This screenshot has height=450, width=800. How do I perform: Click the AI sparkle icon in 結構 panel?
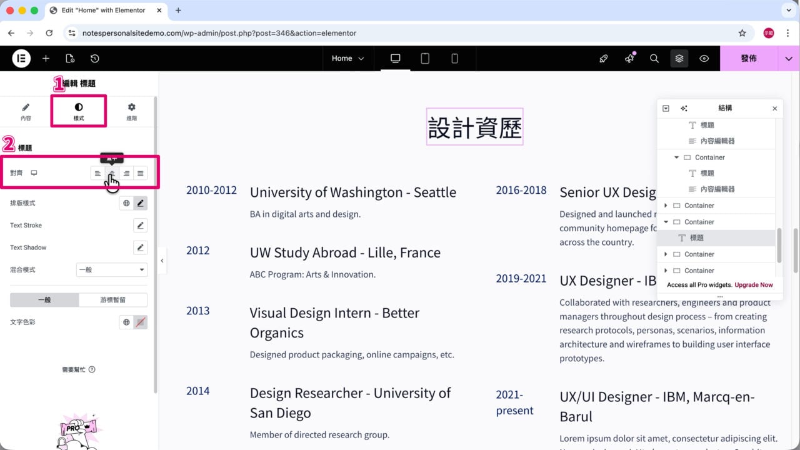pyautogui.click(x=684, y=108)
